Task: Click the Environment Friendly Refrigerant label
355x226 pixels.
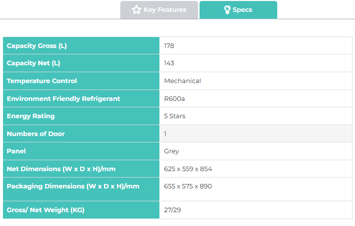Action: (63, 98)
